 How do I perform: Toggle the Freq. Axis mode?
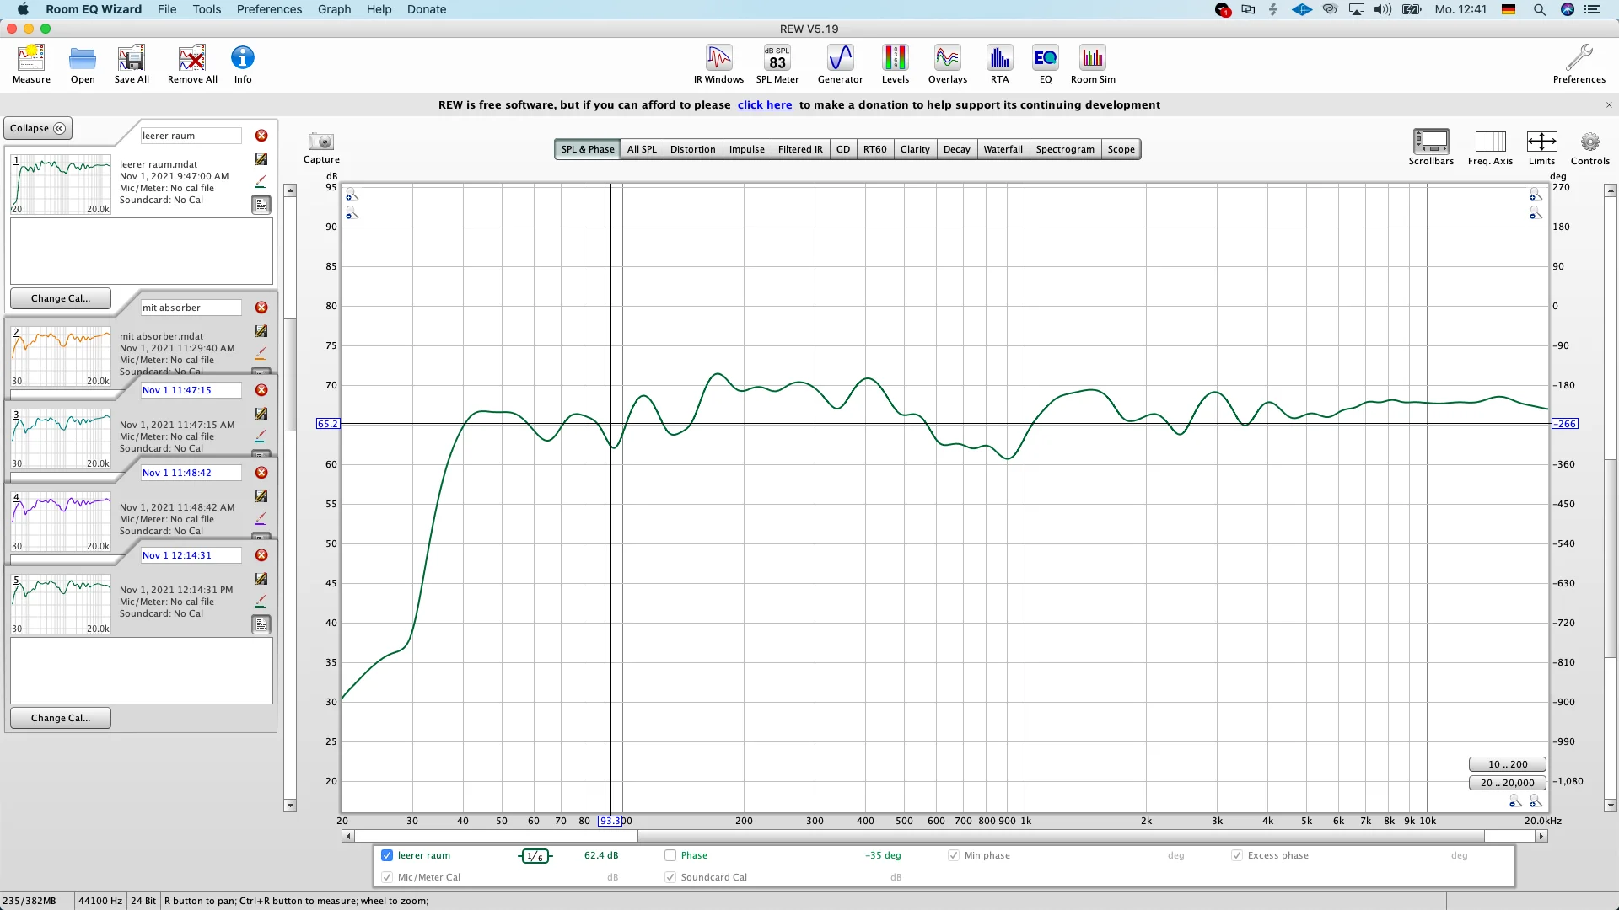pyautogui.click(x=1490, y=147)
